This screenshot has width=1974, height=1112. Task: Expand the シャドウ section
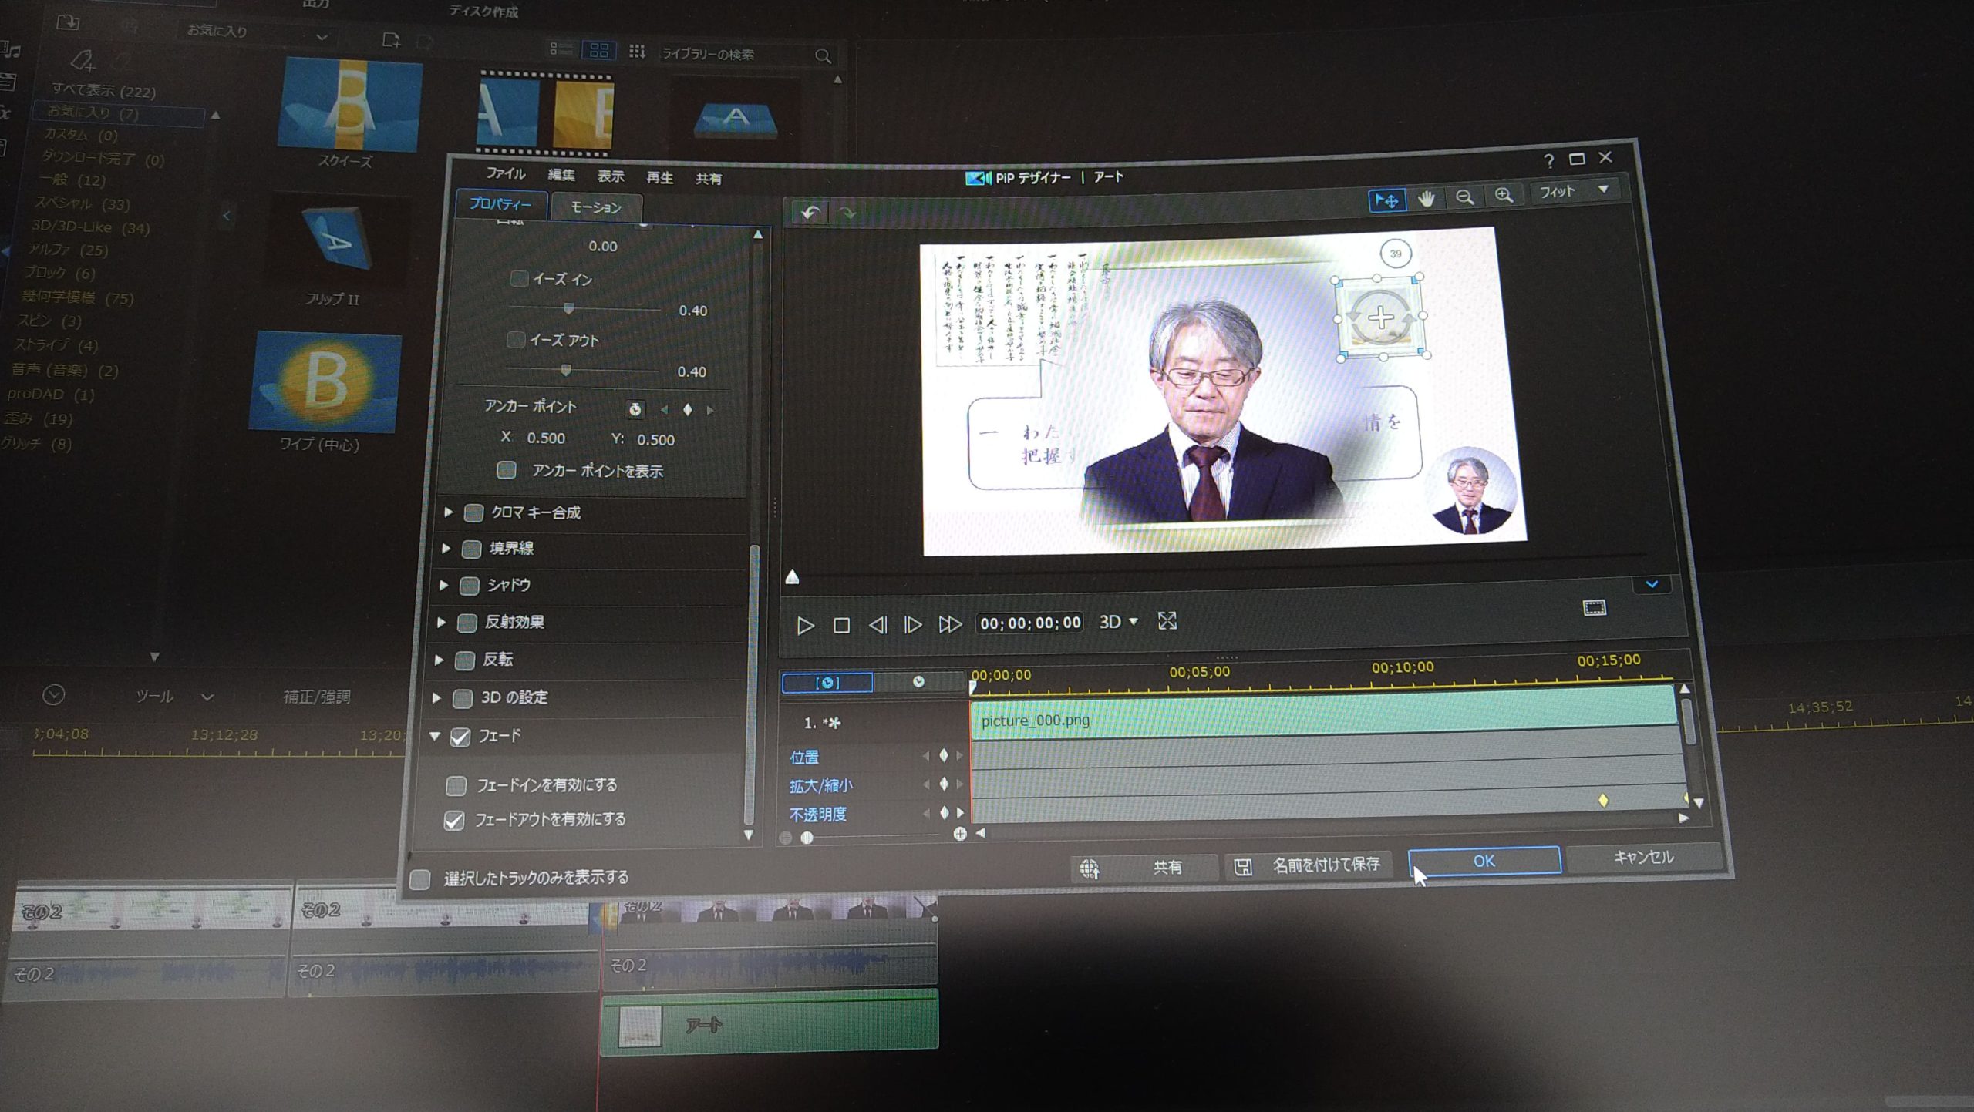pyautogui.click(x=443, y=585)
